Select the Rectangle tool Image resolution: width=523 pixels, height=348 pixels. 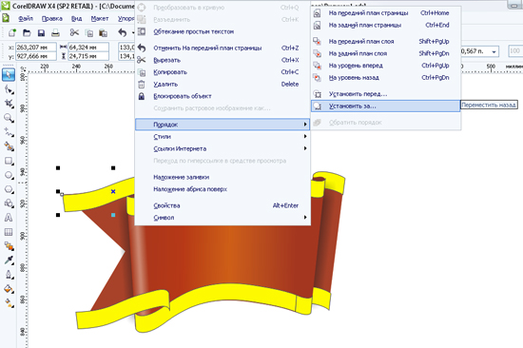coord(9,161)
